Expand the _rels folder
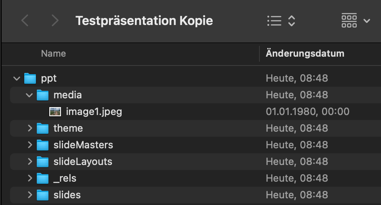Image resolution: width=381 pixels, height=205 pixels. pyautogui.click(x=30, y=178)
